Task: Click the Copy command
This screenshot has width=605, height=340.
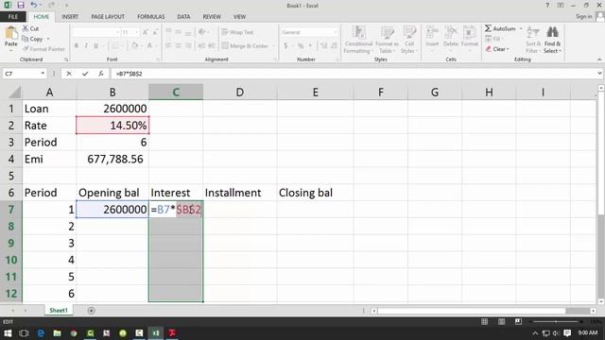Action: coord(32,39)
